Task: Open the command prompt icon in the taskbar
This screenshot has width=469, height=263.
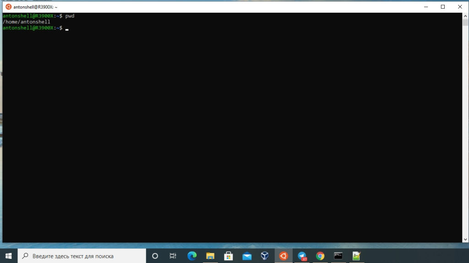Action: coord(338,256)
